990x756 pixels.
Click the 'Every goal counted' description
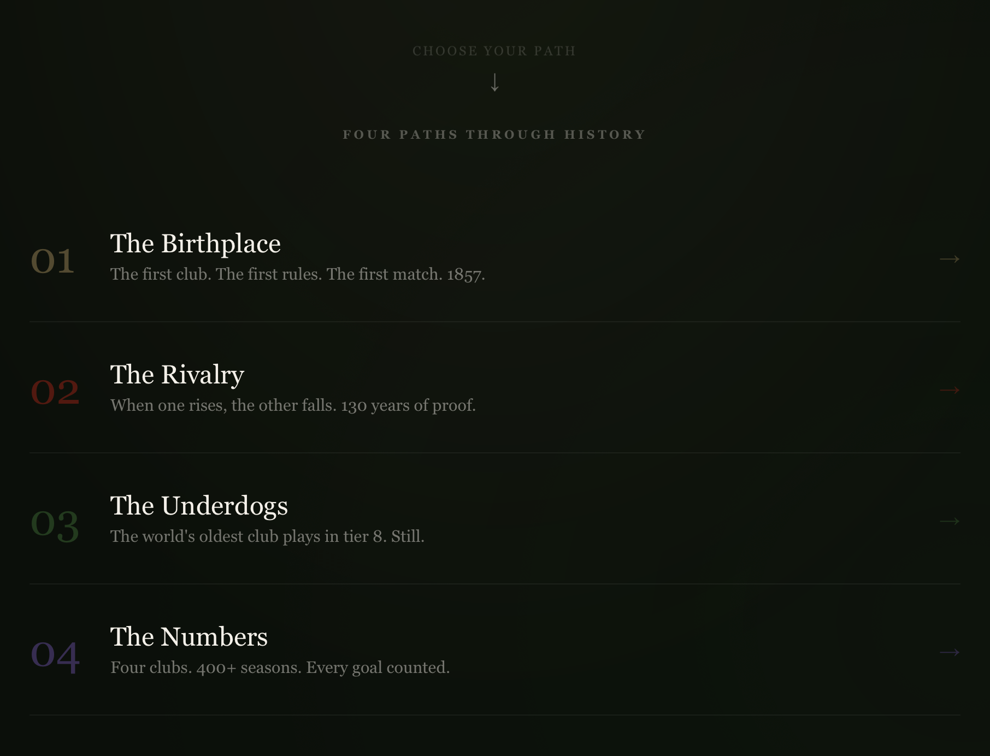[280, 668]
